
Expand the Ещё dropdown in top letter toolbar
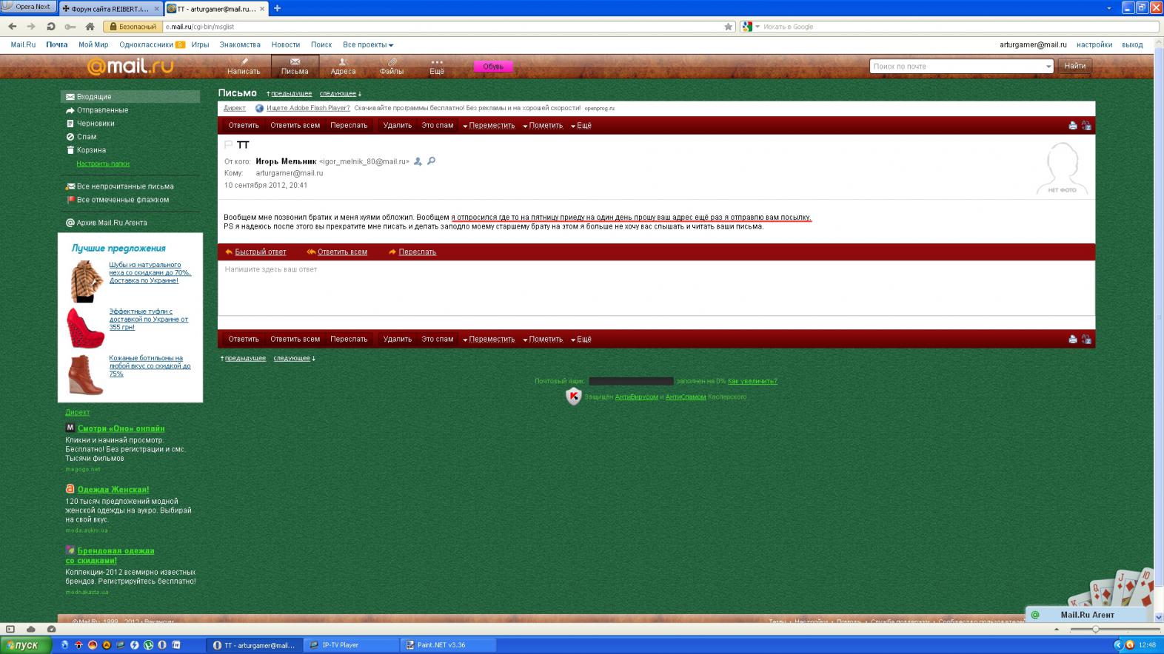pyautogui.click(x=581, y=126)
